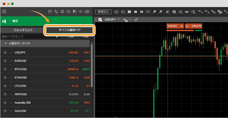The image size is (228, 118).
Task: Select the stacked chart layout icon
Action: [x=142, y=12]
